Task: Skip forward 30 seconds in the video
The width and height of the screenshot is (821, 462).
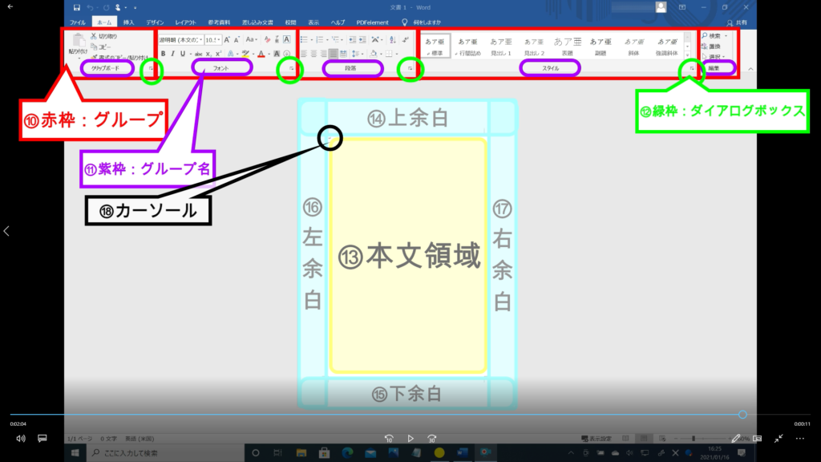Action: (432, 439)
